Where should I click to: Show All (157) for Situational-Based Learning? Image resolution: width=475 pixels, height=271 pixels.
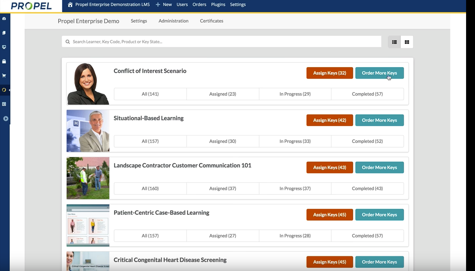pos(150,141)
